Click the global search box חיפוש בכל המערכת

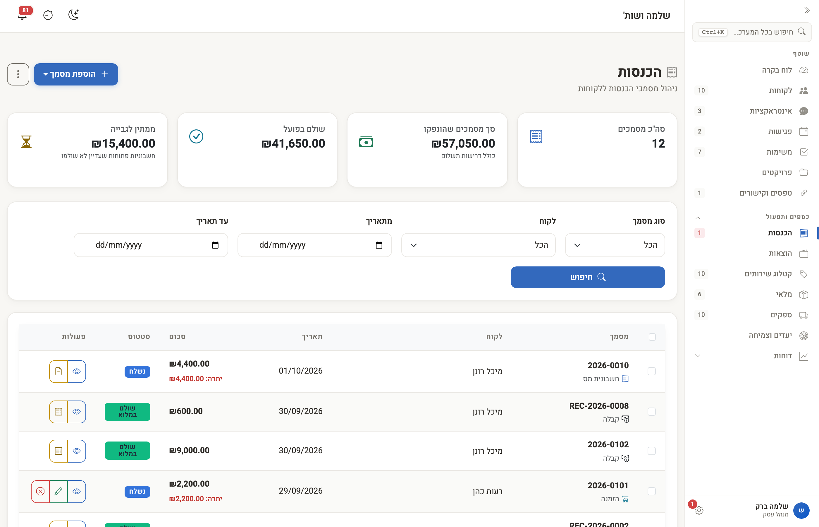click(x=752, y=32)
